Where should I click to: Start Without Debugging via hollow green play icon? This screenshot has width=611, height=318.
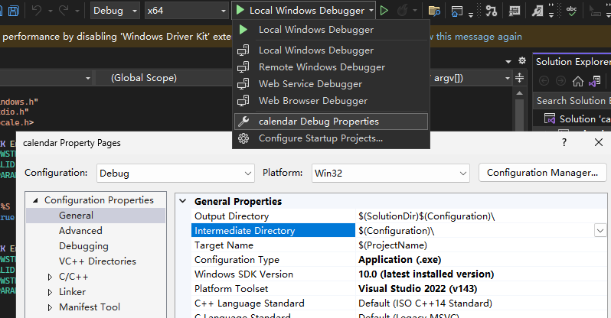384,11
